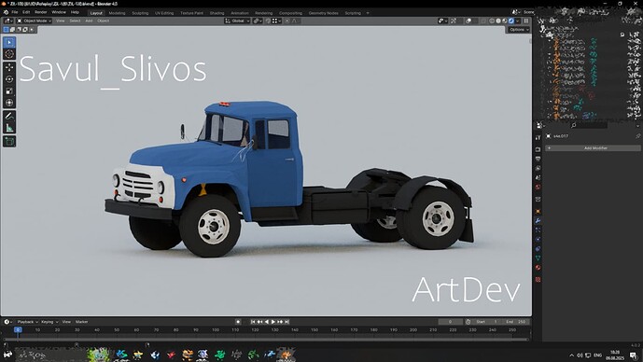Select the Add Cube tool
Viewport: 643px width, 362px height.
pos(9,142)
